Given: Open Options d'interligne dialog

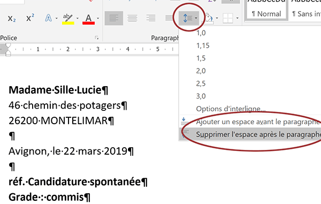Looking at the screenshot, I should (x=231, y=109).
